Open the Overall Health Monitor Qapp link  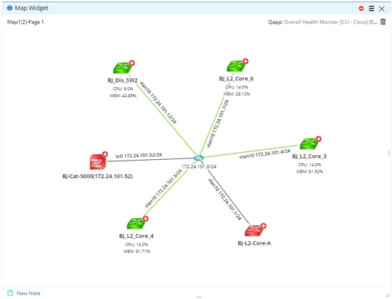331,22
